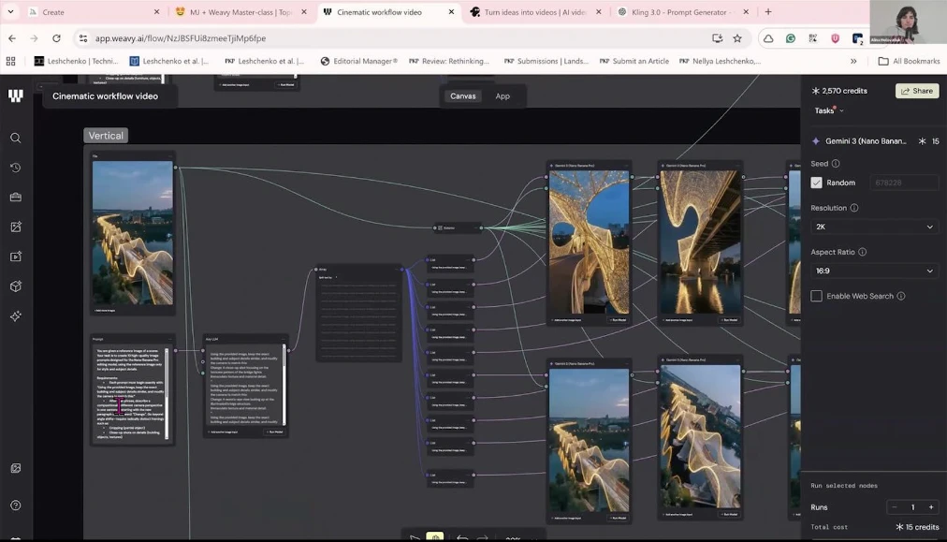Select the video models icon in sidebar
947x542 pixels.
[x=16, y=256]
